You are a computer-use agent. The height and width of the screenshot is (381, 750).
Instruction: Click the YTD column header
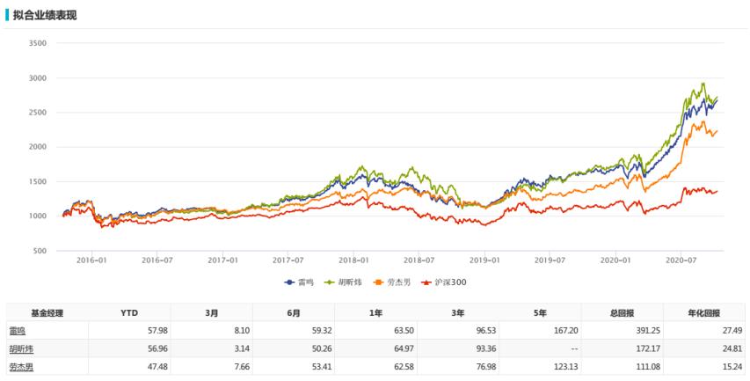pyautogui.click(x=128, y=311)
